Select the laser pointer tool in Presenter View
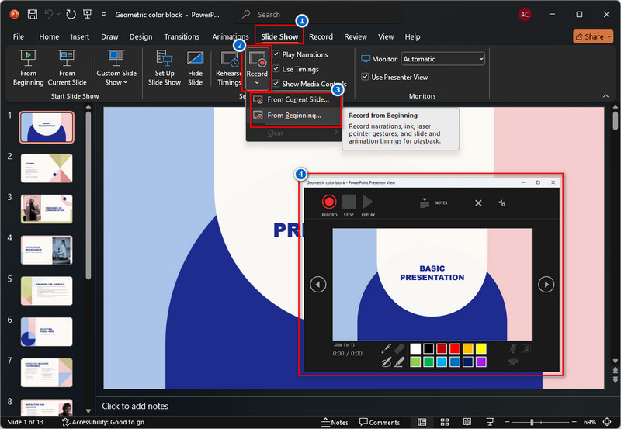The image size is (621, 429). (386, 348)
